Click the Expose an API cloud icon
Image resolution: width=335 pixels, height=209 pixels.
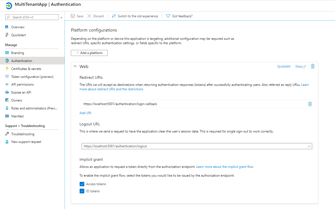click(x=7, y=92)
